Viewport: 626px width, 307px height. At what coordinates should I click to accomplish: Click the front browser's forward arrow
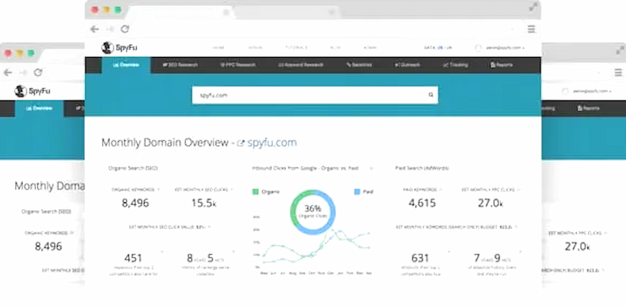click(110, 29)
